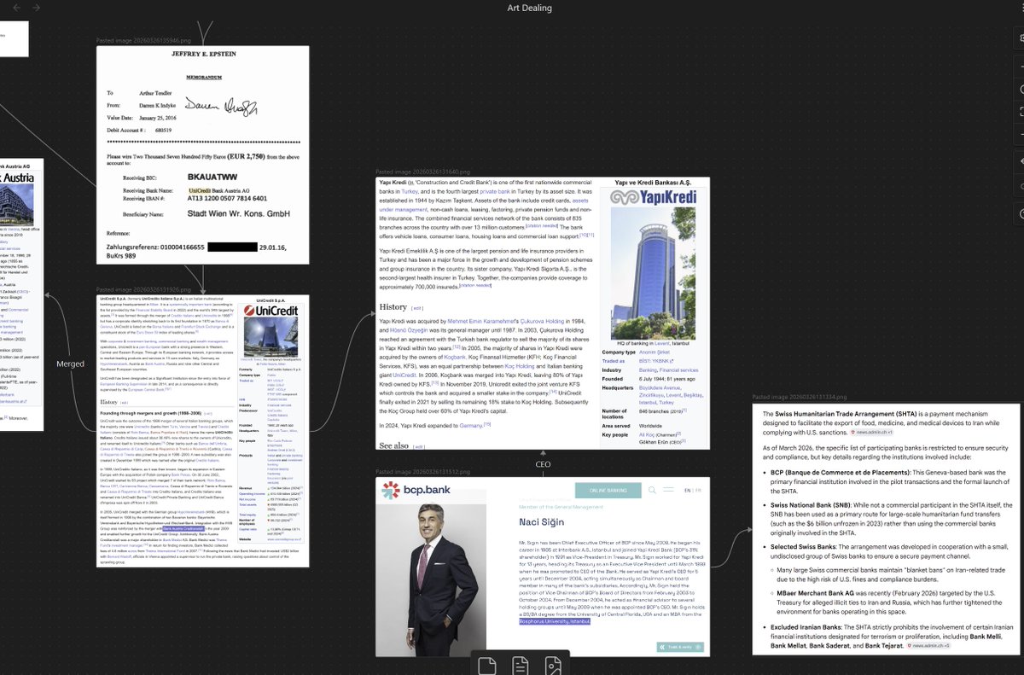
Task: Click the YapıKredi logo in infobox
Action: (x=653, y=197)
